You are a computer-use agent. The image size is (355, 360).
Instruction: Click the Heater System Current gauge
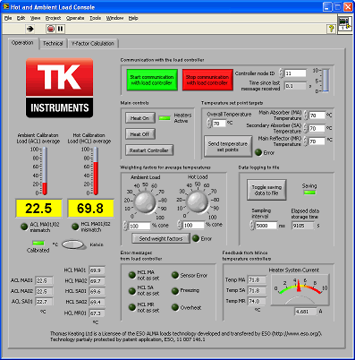[x=300, y=289]
